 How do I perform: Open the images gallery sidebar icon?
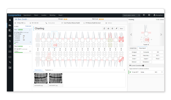tap(10, 68)
